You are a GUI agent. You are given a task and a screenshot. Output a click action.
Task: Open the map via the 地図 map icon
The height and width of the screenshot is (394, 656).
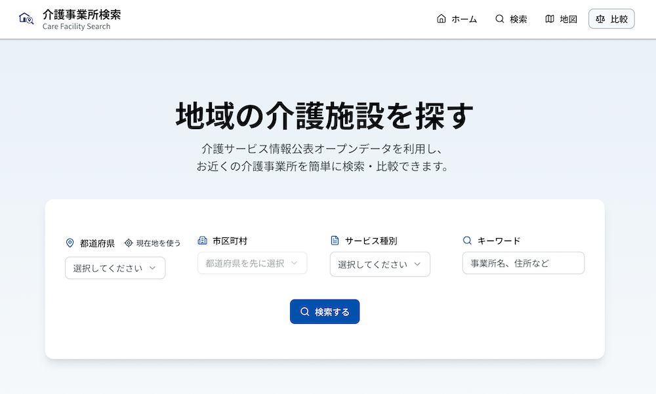click(x=549, y=19)
